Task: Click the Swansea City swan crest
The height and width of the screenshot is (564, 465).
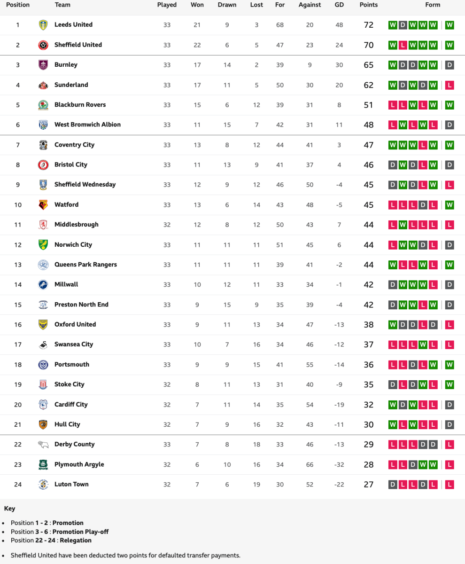Action: click(43, 345)
